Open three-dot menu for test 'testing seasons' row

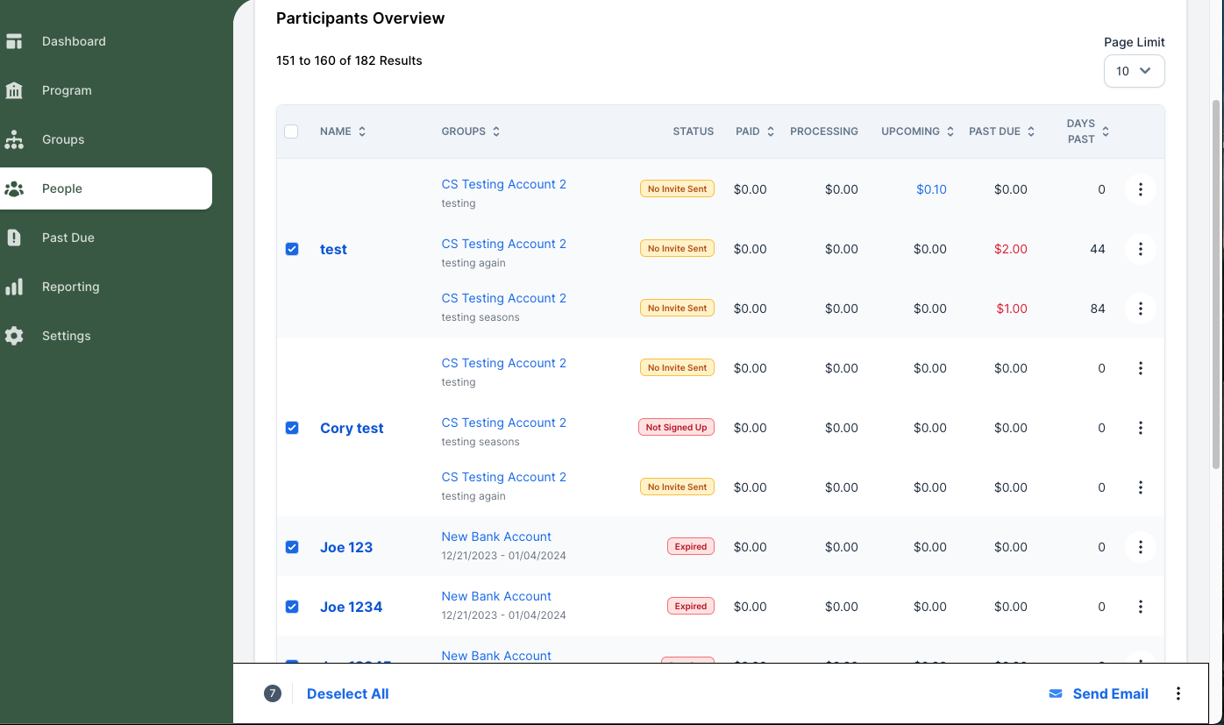[1140, 309]
